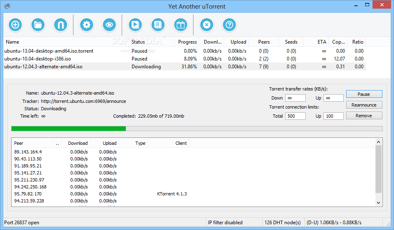
Task: Click peers list scroll up arrow
Action: coord(378,142)
